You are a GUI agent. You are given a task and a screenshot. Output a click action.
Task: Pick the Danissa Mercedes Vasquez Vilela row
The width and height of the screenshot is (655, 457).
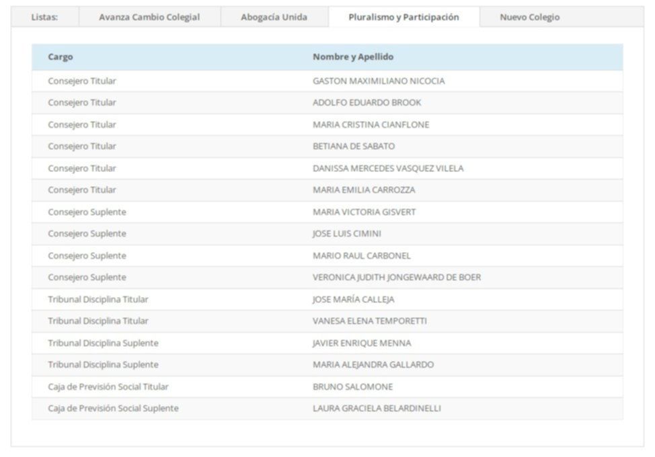[x=388, y=168]
